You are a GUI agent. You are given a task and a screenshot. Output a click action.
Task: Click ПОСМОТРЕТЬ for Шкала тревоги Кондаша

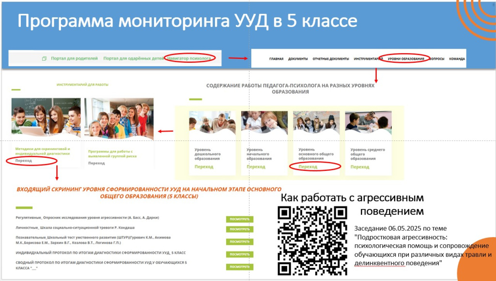coord(240,229)
